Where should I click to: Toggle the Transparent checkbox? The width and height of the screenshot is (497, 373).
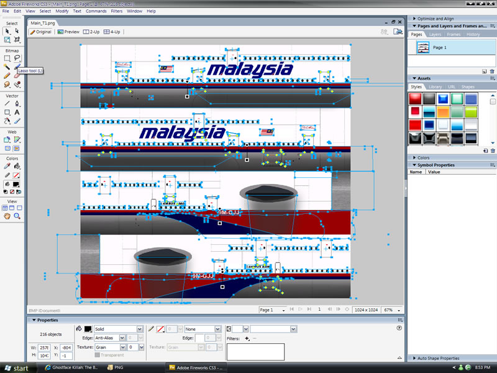coord(98,355)
